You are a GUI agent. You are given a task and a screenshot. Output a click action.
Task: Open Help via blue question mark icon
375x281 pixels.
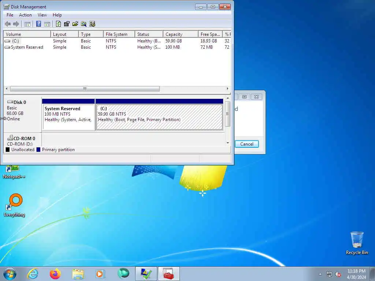pos(38,24)
